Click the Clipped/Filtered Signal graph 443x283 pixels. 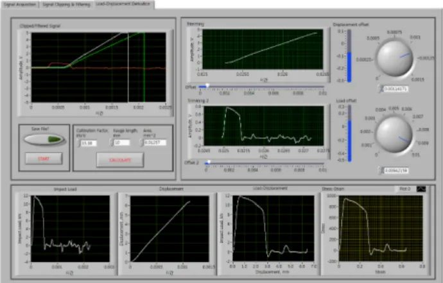click(x=98, y=67)
